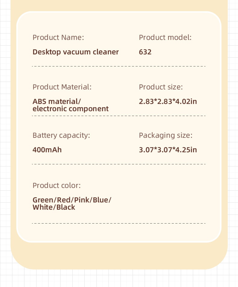Select the 'Desktop vacuum cleaner' text
238x287 pixels.
point(76,52)
